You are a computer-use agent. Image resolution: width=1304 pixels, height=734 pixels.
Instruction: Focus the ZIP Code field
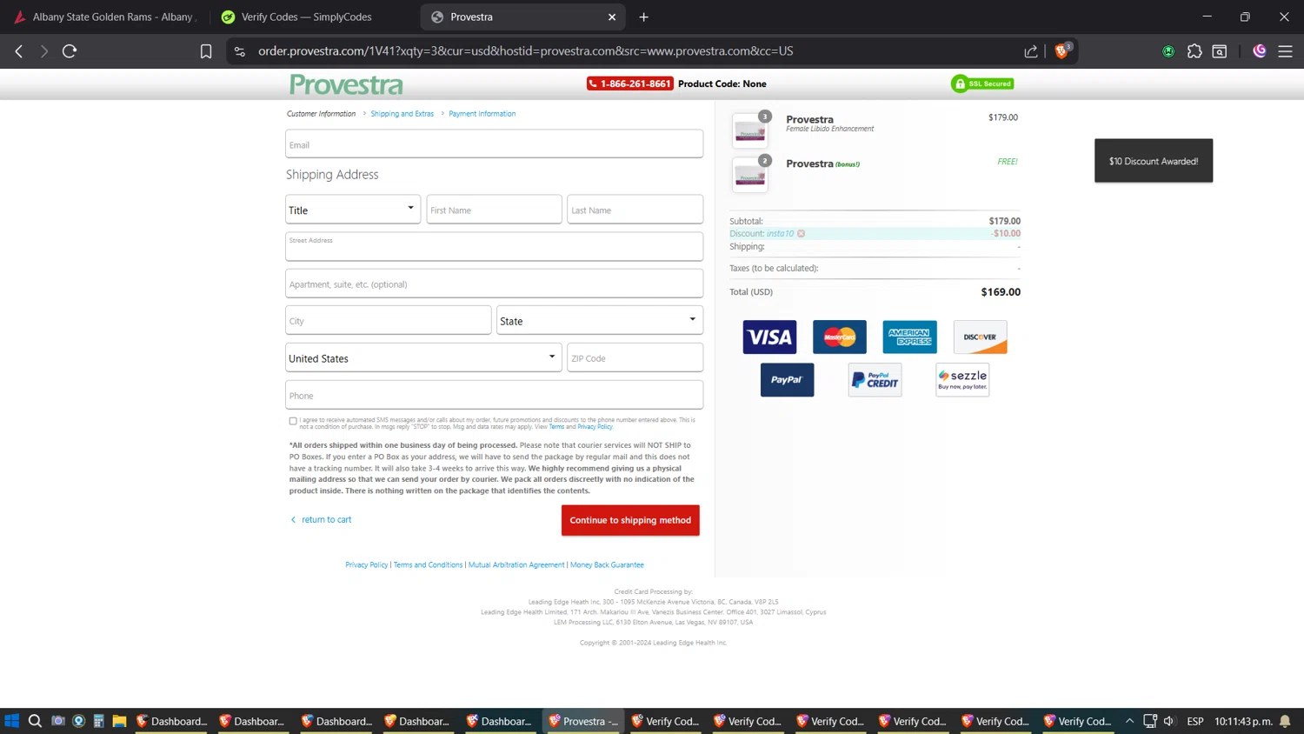coord(635,357)
